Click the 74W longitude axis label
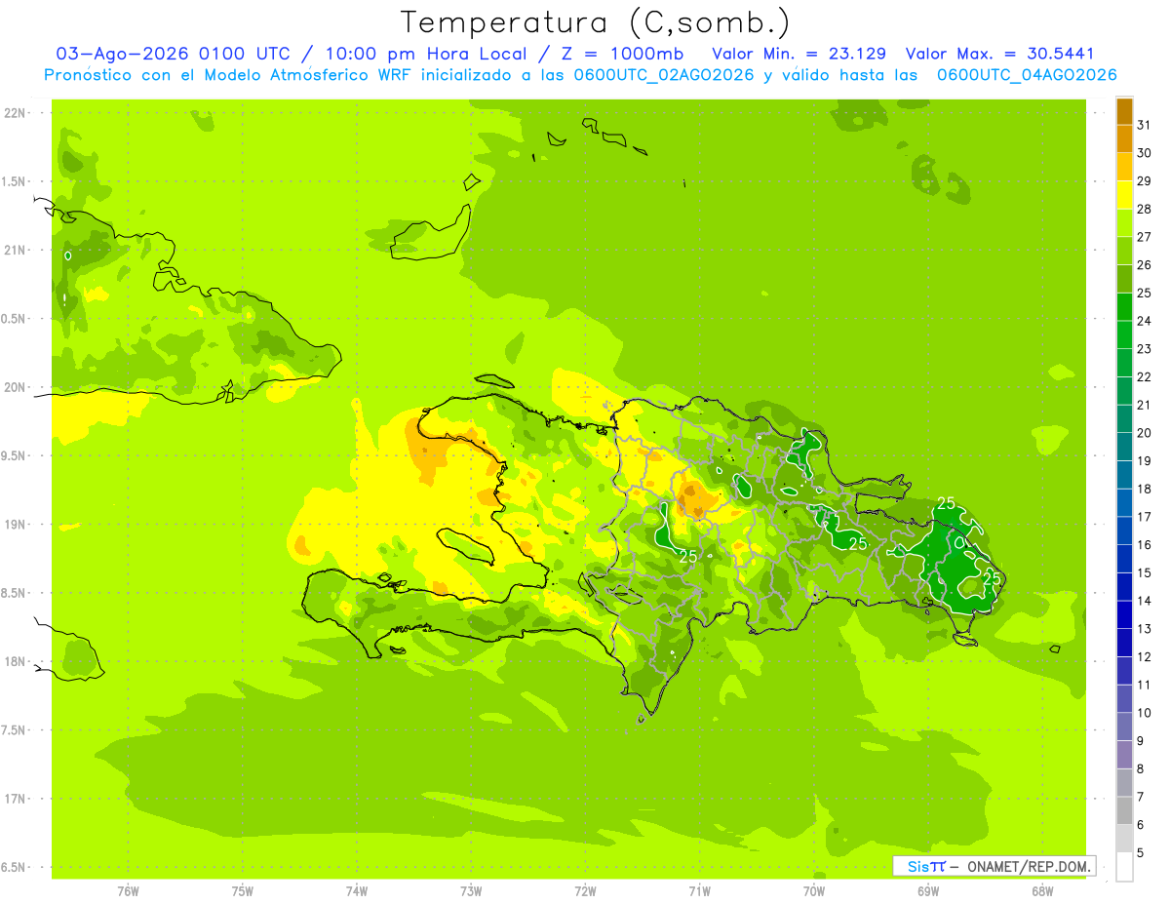The width and height of the screenshot is (1170, 904). (x=357, y=891)
